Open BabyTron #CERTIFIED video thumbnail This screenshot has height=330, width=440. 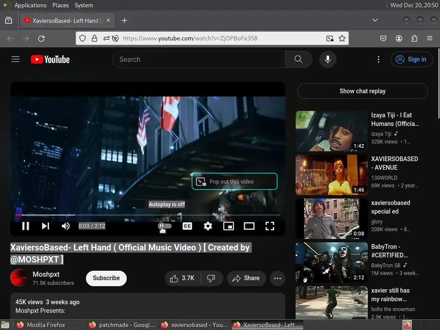[x=332, y=263]
